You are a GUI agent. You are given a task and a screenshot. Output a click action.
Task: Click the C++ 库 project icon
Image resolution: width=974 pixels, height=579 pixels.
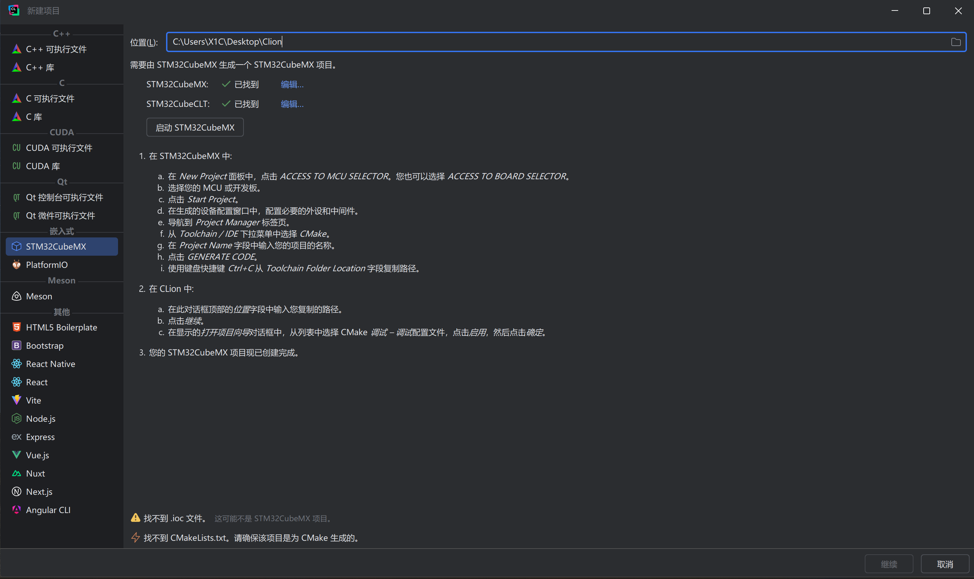[16, 68]
